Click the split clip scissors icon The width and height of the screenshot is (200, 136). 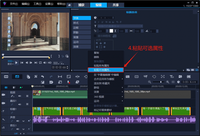pyautogui.click(x=63, y=56)
